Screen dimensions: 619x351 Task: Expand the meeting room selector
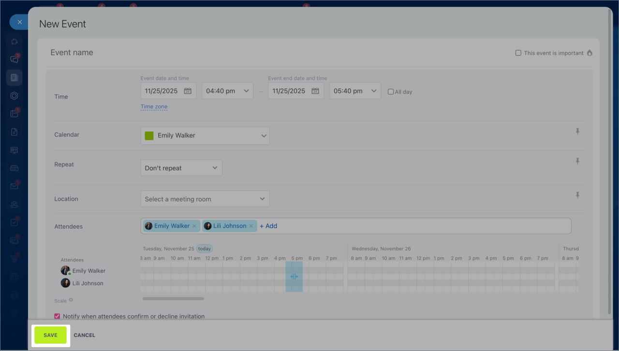tap(205, 199)
